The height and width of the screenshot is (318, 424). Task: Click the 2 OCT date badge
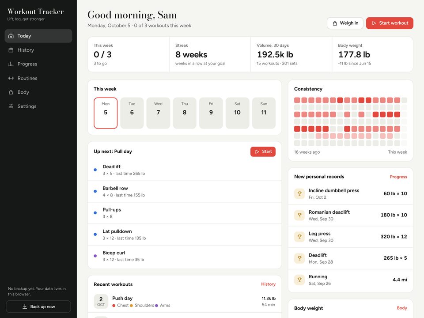101,302
